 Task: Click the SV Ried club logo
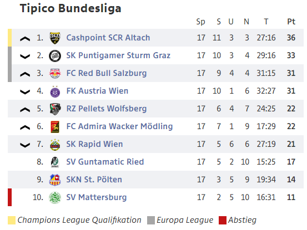[55, 162]
